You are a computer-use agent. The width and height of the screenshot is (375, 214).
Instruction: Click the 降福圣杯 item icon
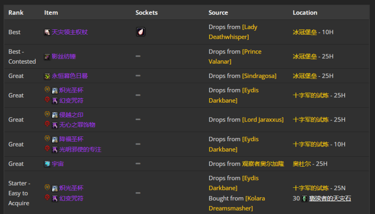pos(55,139)
